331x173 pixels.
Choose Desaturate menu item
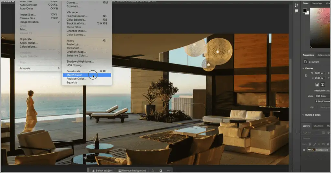(x=87, y=71)
